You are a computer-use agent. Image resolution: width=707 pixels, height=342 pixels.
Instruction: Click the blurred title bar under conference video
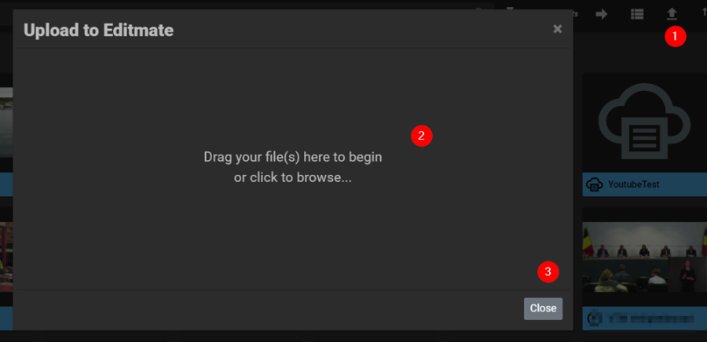point(644,318)
